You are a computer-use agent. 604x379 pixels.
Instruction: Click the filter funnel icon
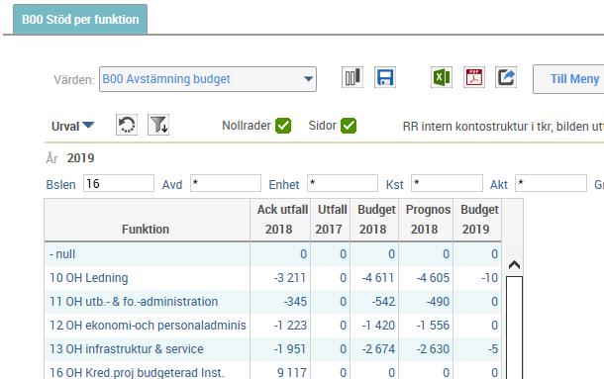[x=158, y=125]
